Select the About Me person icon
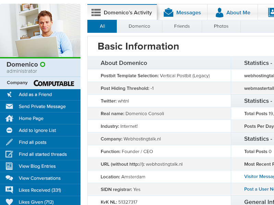The image size is (274, 205). 219,12
